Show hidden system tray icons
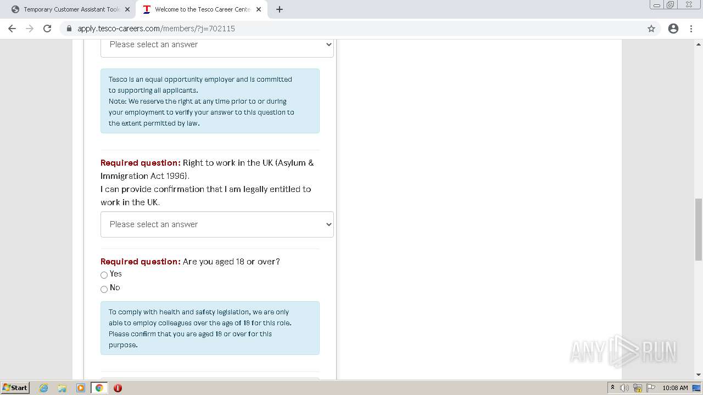This screenshot has height=395, width=703. tap(612, 388)
